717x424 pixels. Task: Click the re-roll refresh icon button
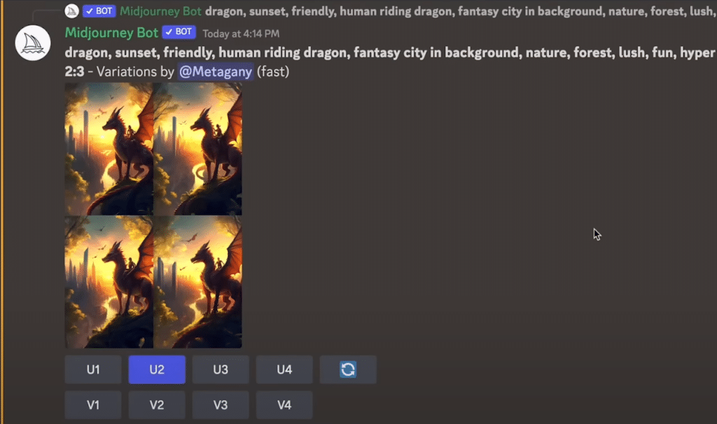(348, 369)
